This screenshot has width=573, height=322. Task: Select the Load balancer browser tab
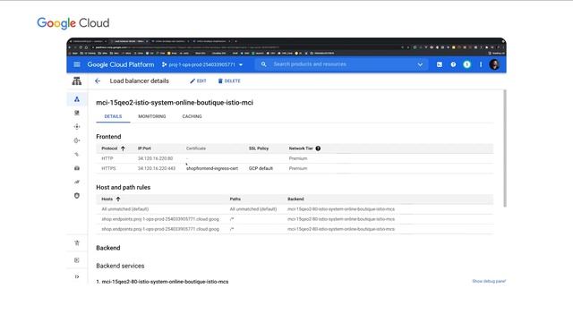click(x=128, y=41)
